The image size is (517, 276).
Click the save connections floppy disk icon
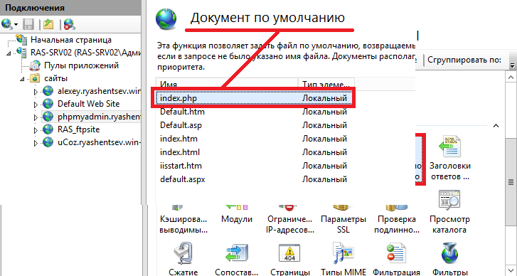point(28,24)
